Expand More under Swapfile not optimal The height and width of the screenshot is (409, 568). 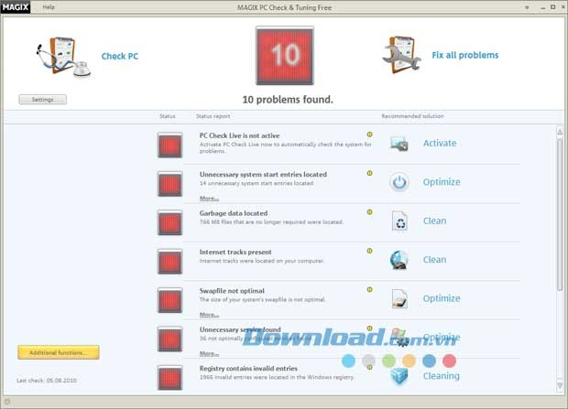(209, 315)
